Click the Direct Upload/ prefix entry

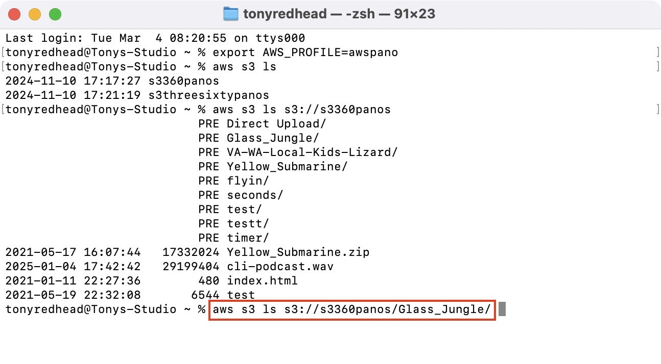coord(276,123)
